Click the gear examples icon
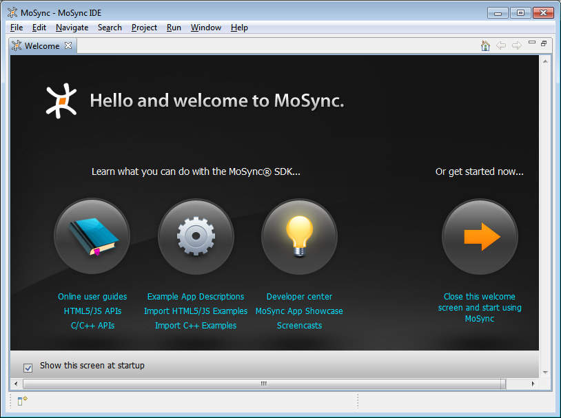Image resolution: width=561 pixels, height=418 pixels. click(196, 236)
